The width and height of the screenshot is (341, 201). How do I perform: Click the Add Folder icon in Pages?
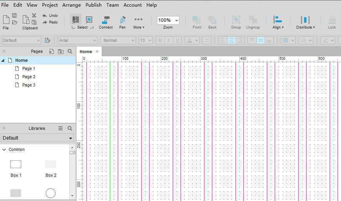[61, 51]
